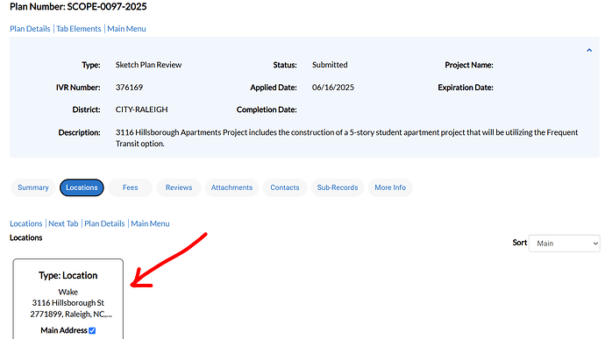The height and width of the screenshot is (339, 605).
Task: Select the Submitted status value
Action: [330, 65]
